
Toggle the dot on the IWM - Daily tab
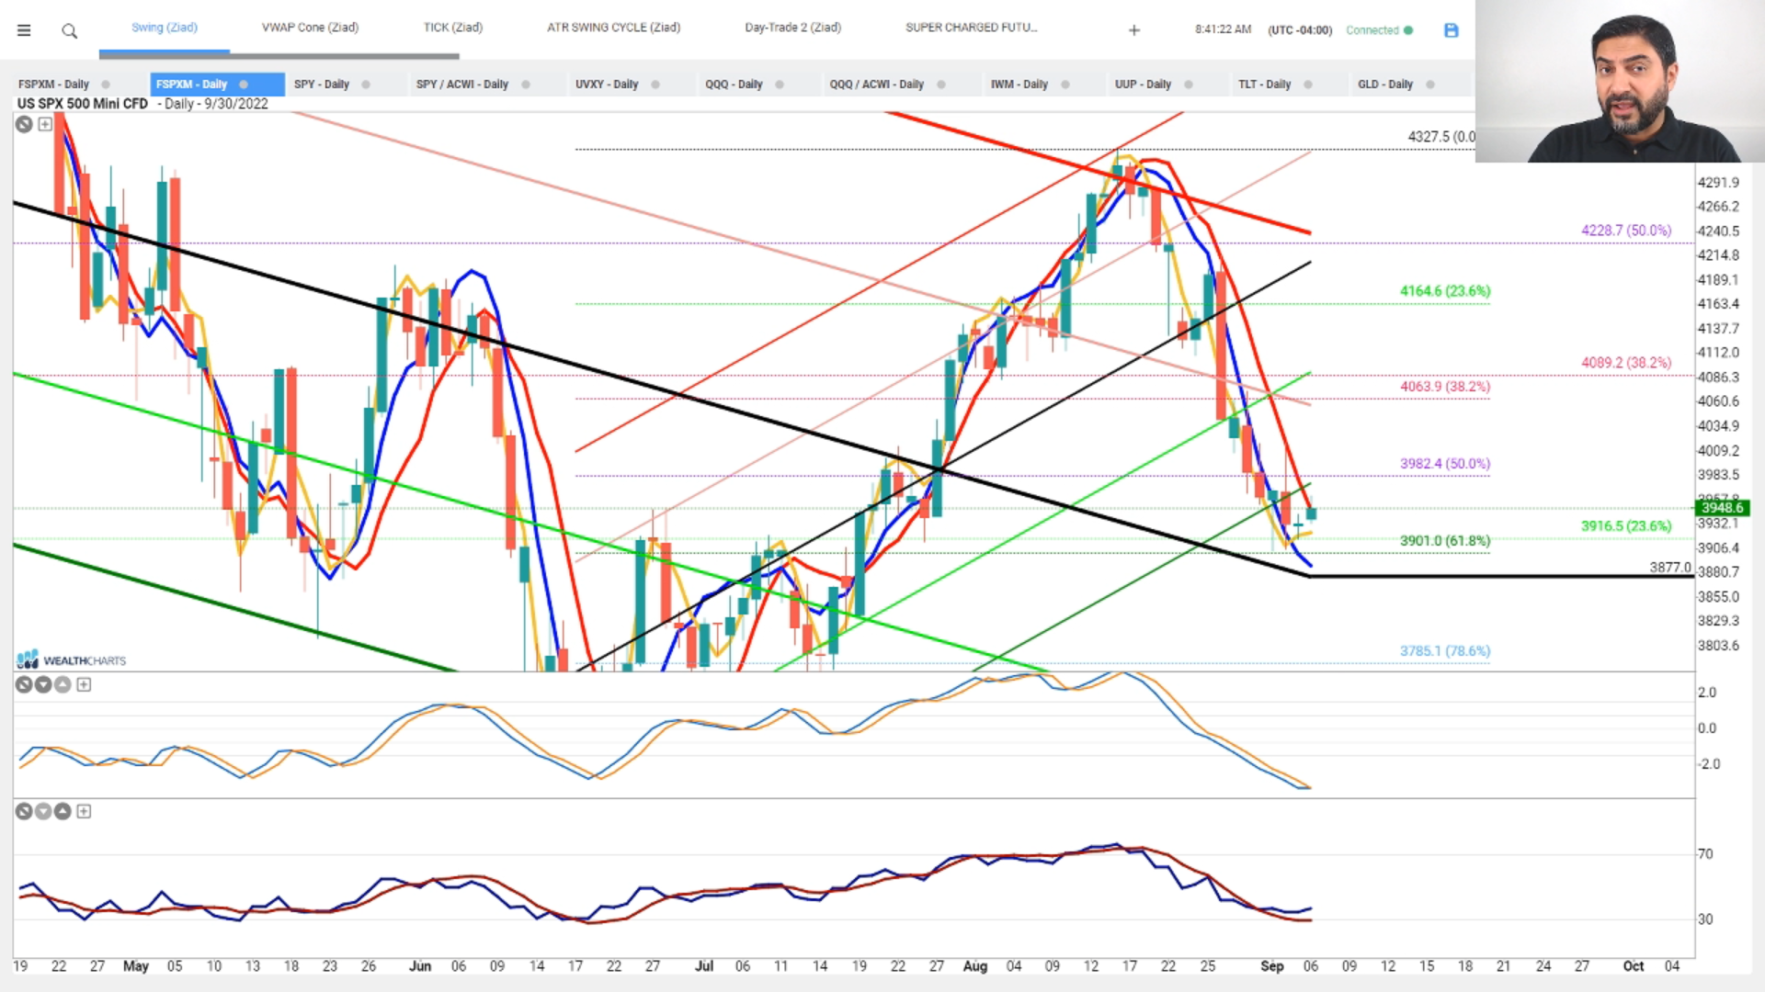click(1065, 85)
